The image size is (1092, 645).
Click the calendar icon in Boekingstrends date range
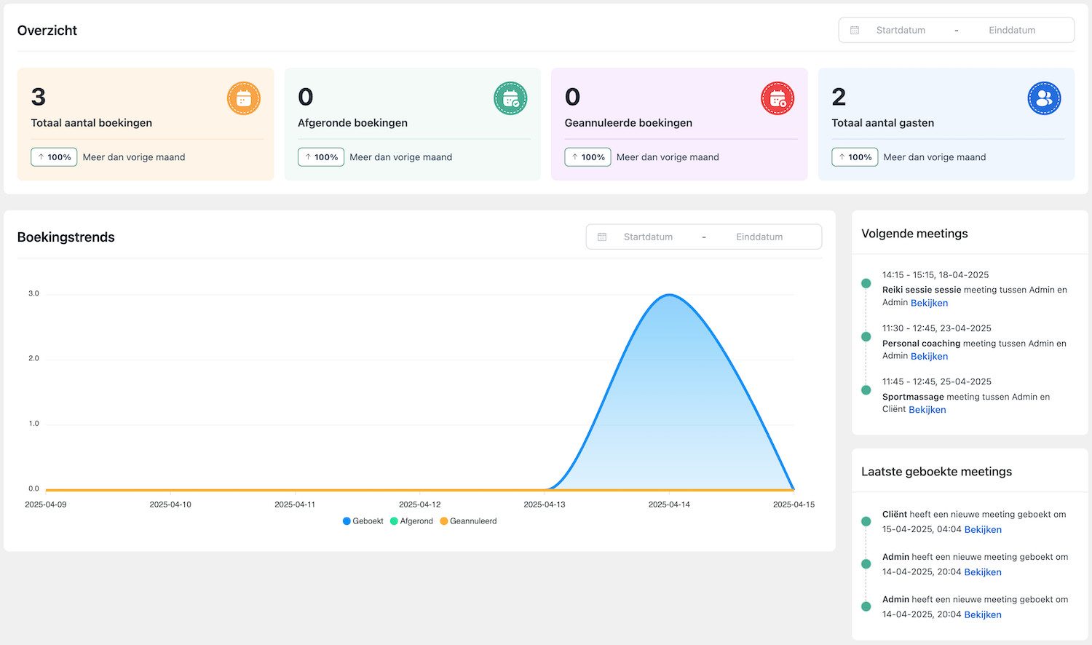coord(602,237)
